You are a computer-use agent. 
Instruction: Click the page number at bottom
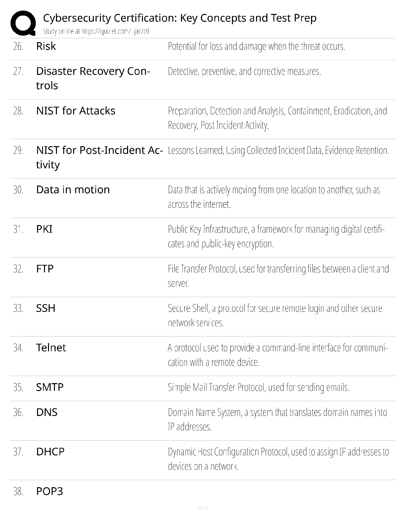202,508
